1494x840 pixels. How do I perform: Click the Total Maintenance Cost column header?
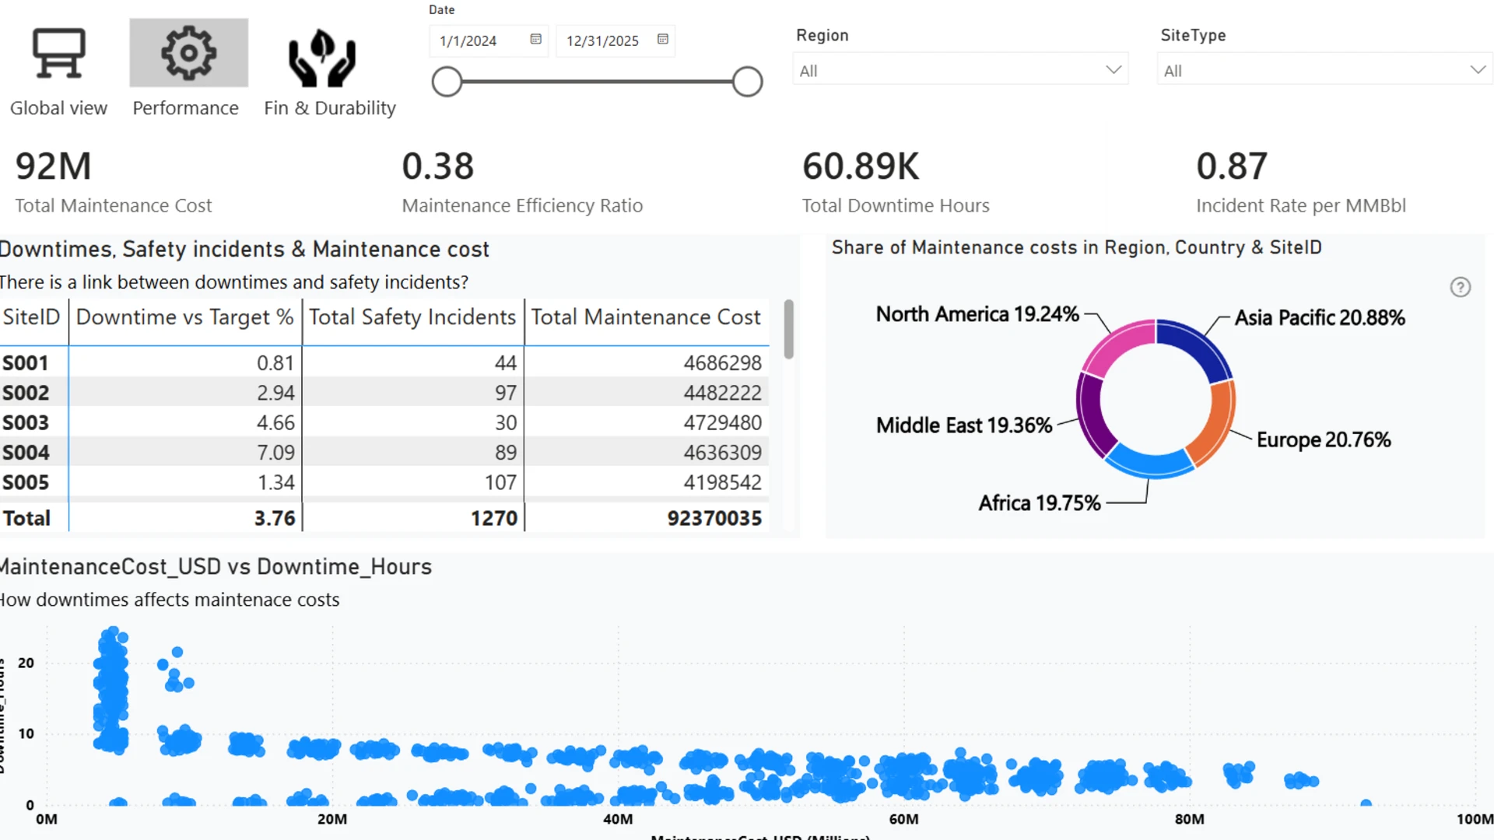(646, 317)
